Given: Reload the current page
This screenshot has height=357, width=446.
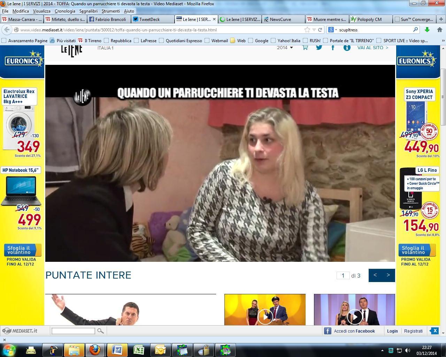Looking at the screenshot, I should coord(320,30).
